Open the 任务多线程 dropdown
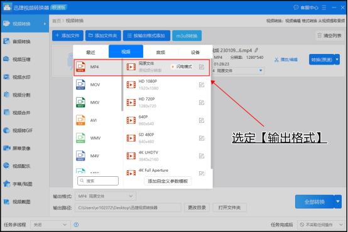 [50, 224]
